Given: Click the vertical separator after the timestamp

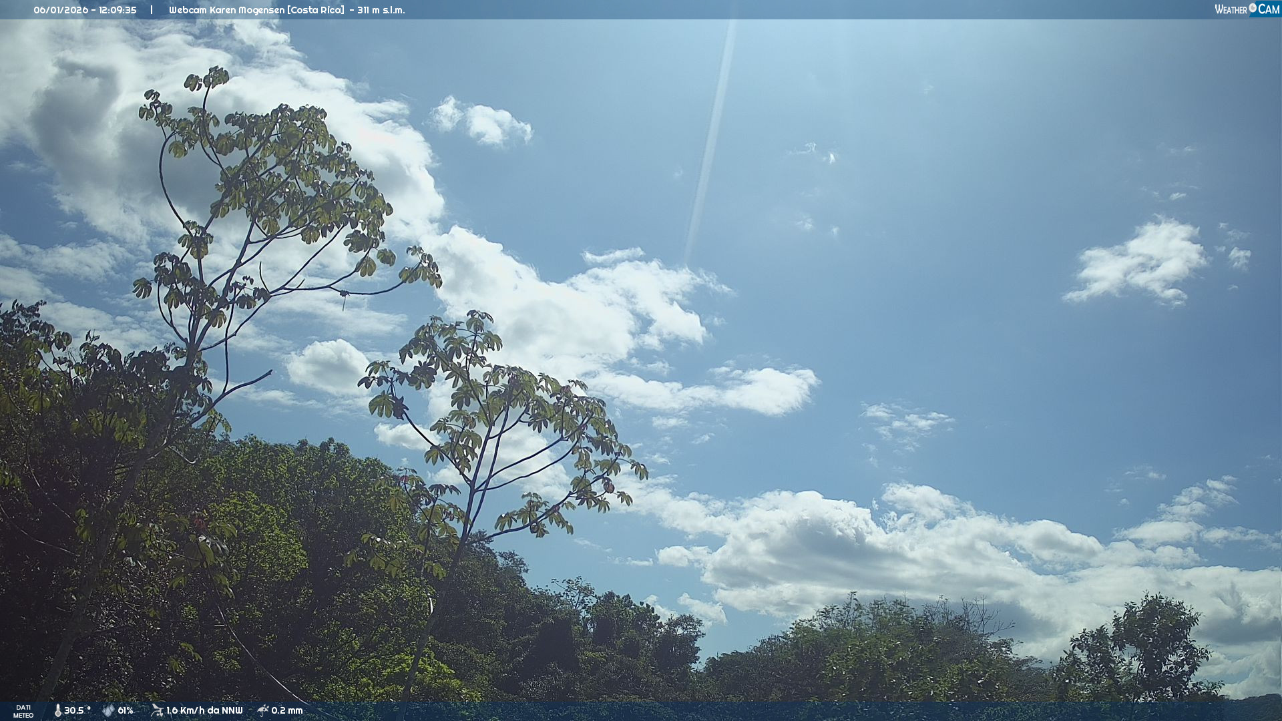Looking at the screenshot, I should pyautogui.click(x=152, y=10).
